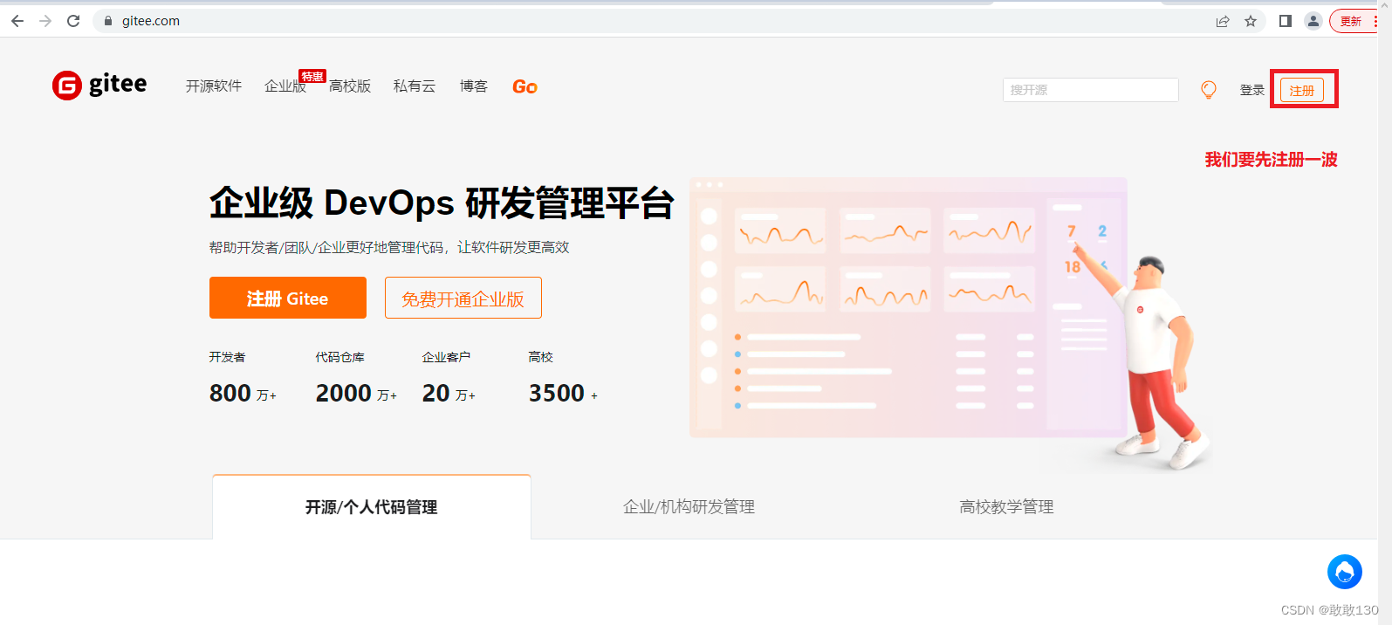Open the 企业版 menu item
1392x625 pixels.
point(285,86)
